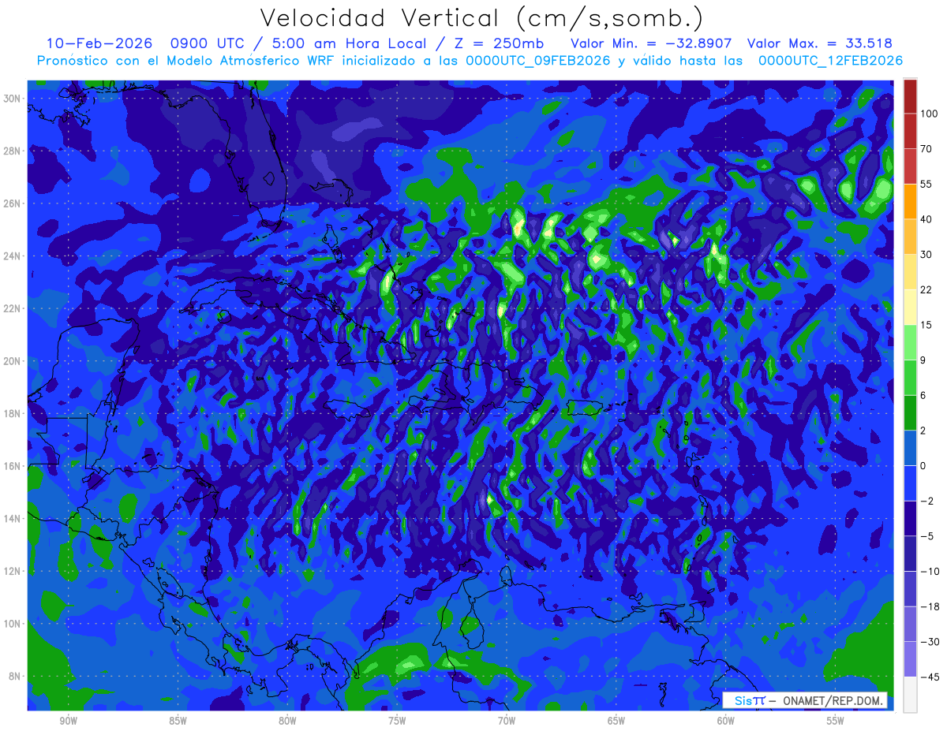Click the blue color bar segment between 0 and 2

pyautogui.click(x=910, y=448)
